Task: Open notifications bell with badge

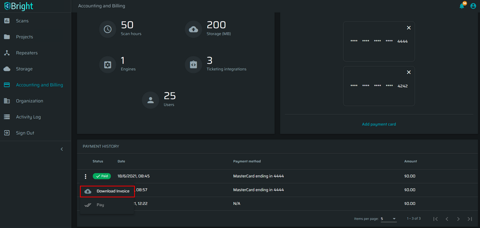Action: (x=462, y=6)
